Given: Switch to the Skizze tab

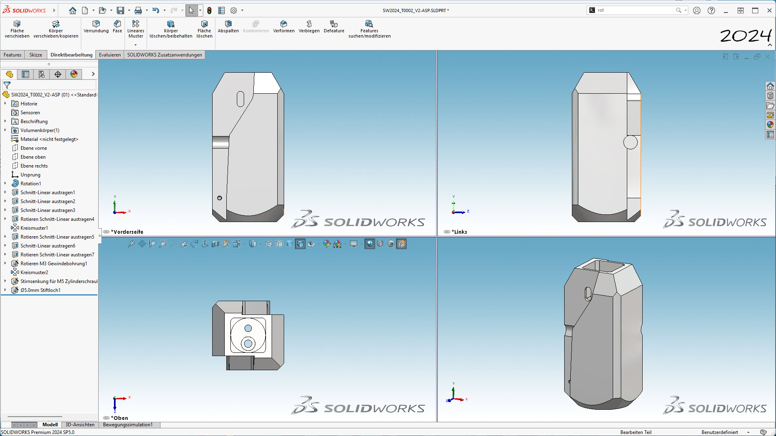Looking at the screenshot, I should point(36,55).
